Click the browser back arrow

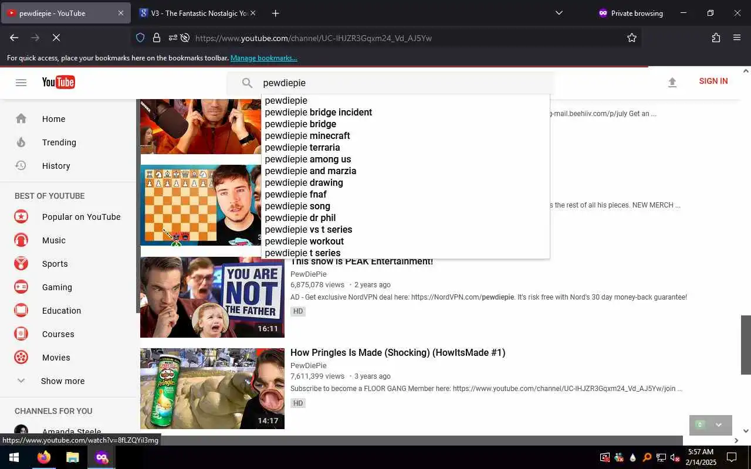click(x=14, y=38)
